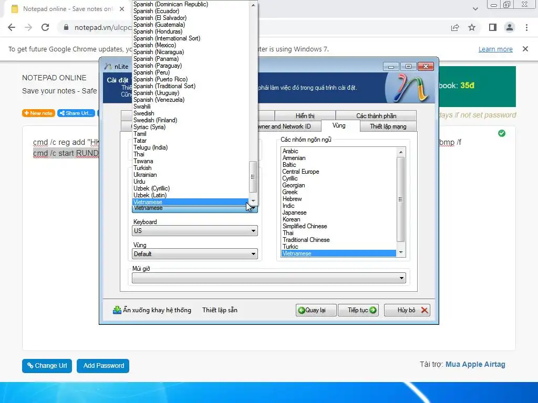Open the Mua Apple Airtag sponsor link
Viewport: 538px width, 403px height.
475,364
